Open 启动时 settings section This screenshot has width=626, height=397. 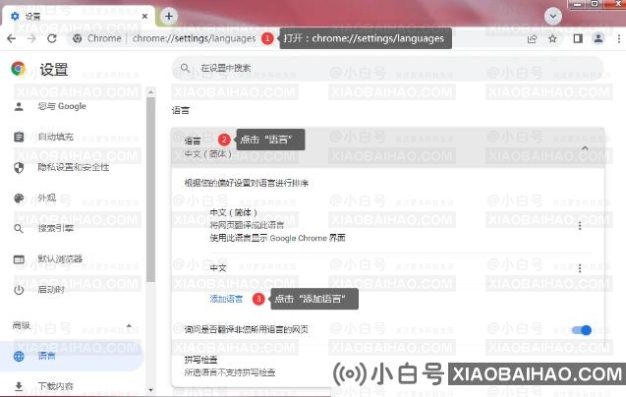pyautogui.click(x=51, y=289)
